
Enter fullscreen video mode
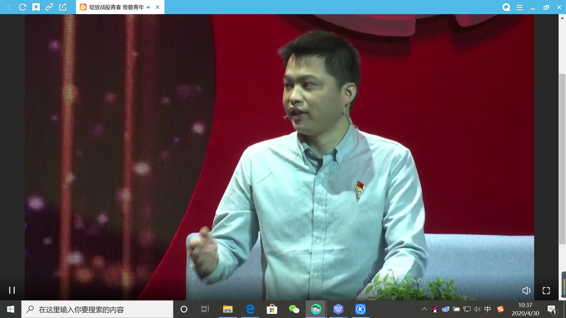coord(546,291)
